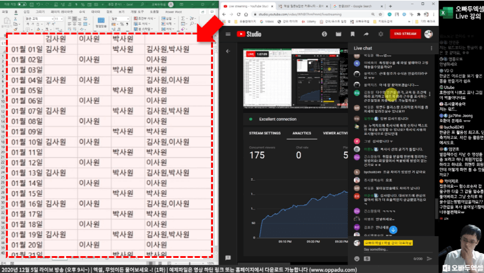Send the chat message with arrow icon
The image size is (484, 273).
click(430, 259)
